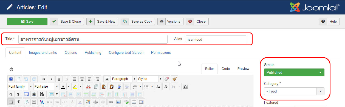
Task: Toggle right text alignment
Action: 97,79
